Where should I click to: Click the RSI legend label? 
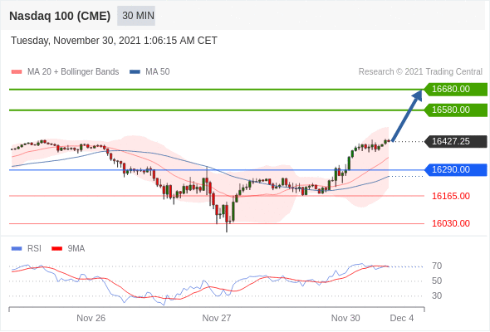click(x=34, y=249)
